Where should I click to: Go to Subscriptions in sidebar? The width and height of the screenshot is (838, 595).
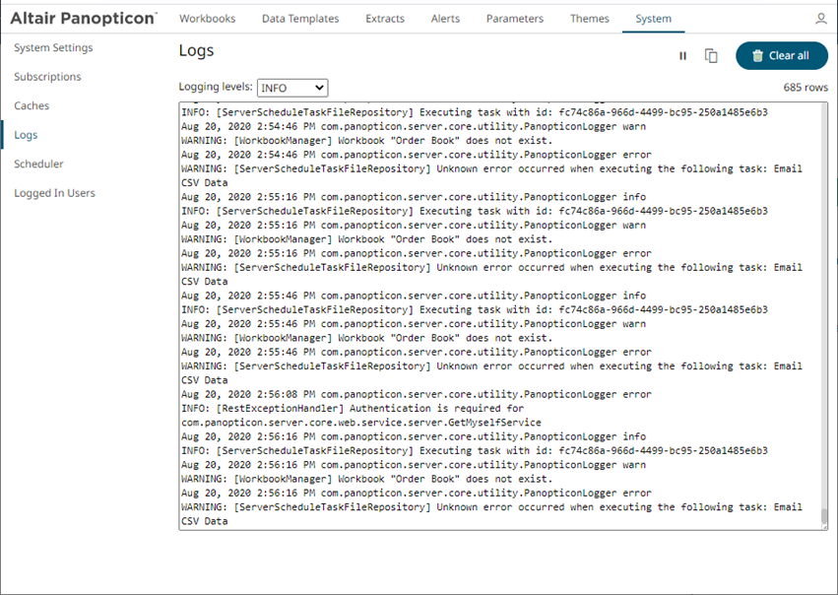point(47,77)
